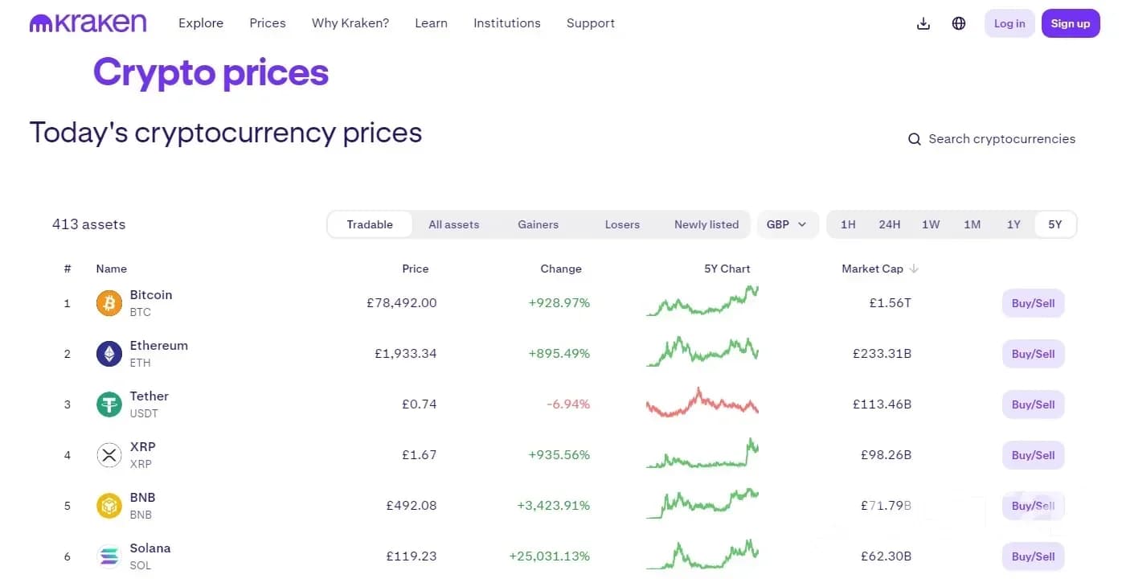Click Solana change +25,031.13%
This screenshot has height=587, width=1122.
click(x=550, y=556)
